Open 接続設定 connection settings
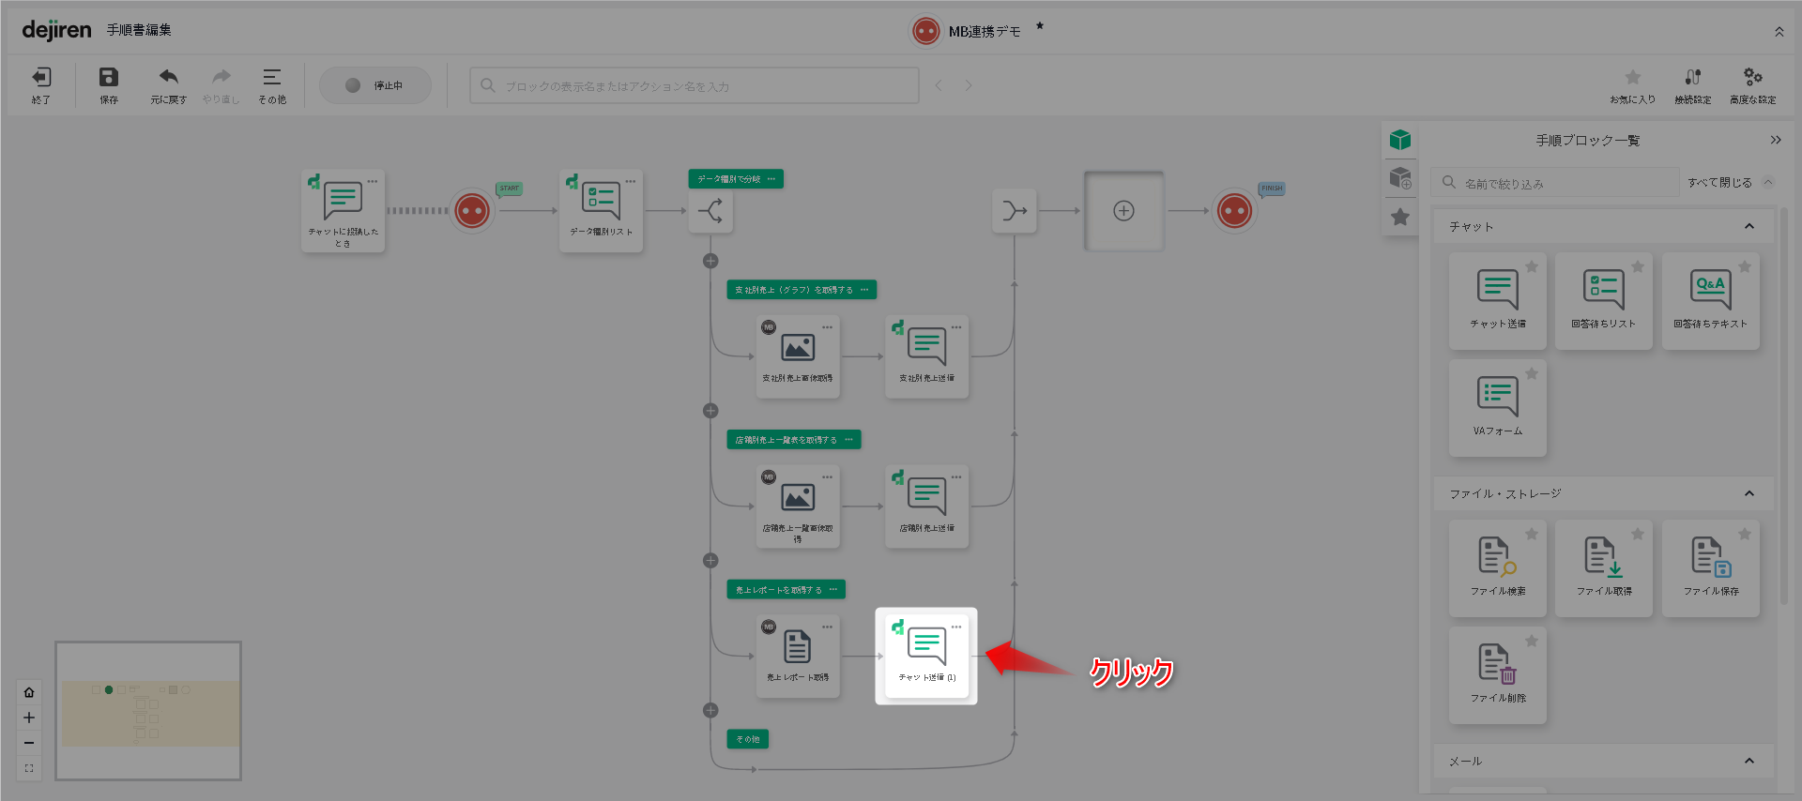 click(x=1693, y=84)
